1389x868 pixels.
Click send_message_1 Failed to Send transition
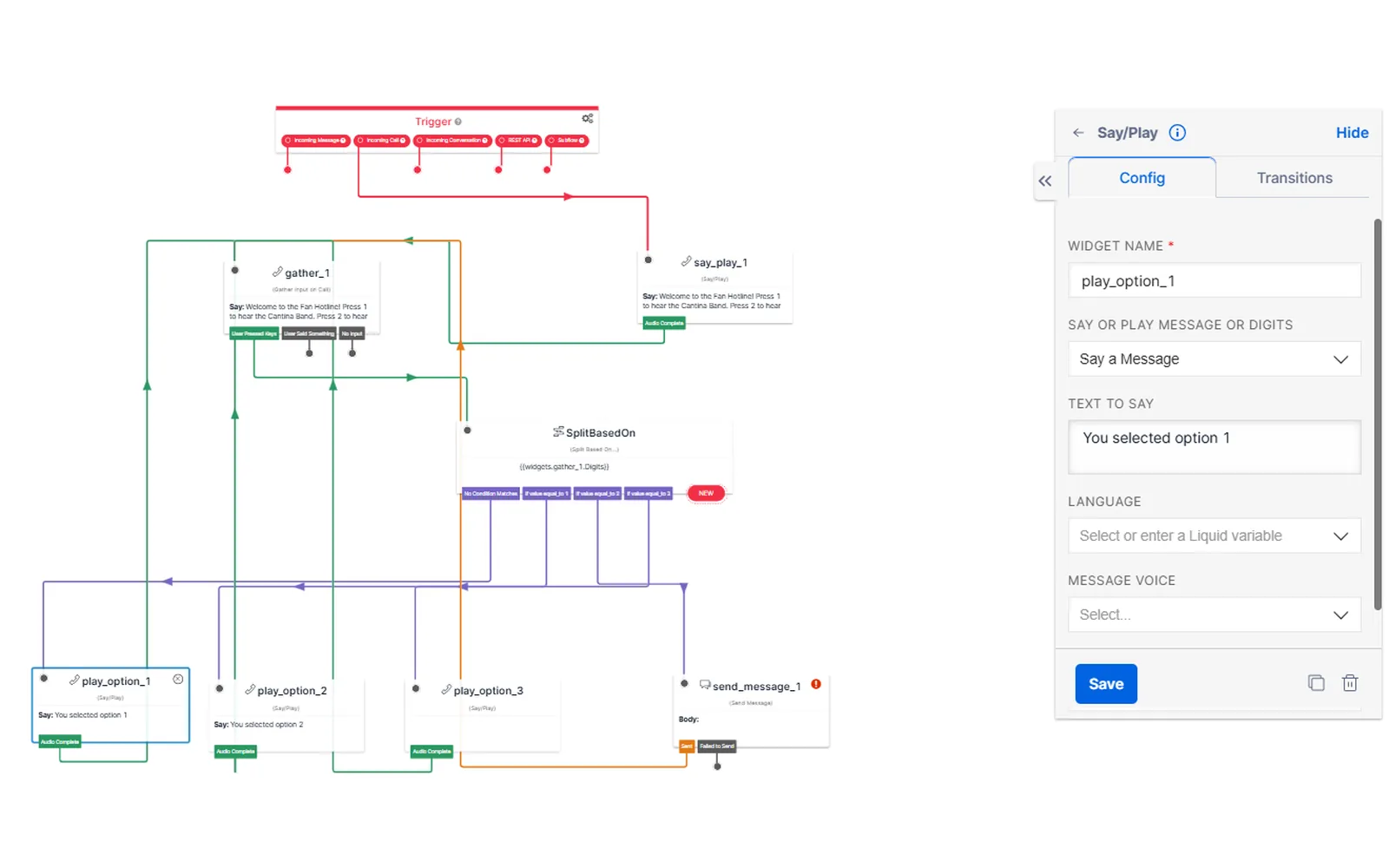pos(717,746)
